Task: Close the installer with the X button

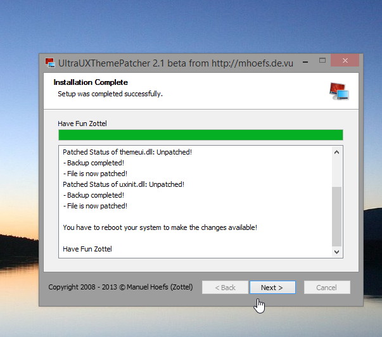Action: tap(345, 60)
